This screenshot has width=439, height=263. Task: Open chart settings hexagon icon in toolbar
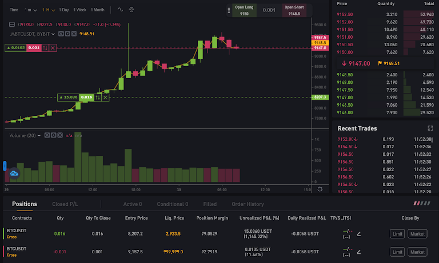pyautogui.click(x=132, y=10)
